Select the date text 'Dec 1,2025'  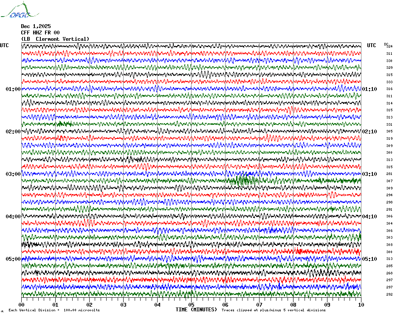(36, 26)
